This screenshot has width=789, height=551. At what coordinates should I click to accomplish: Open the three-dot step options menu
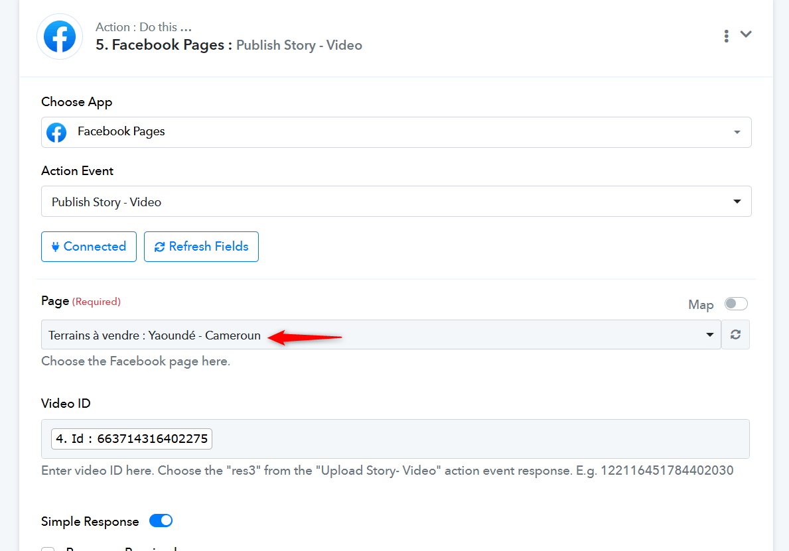(727, 36)
